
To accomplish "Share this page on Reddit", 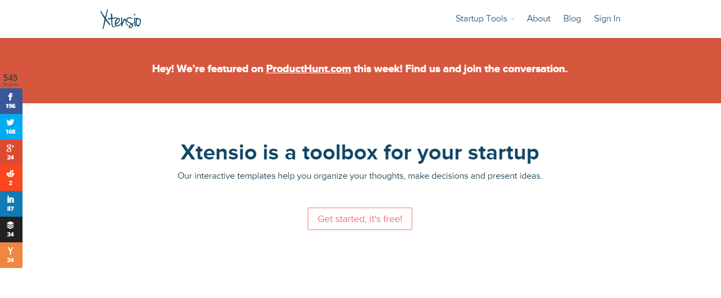I will point(11,178).
